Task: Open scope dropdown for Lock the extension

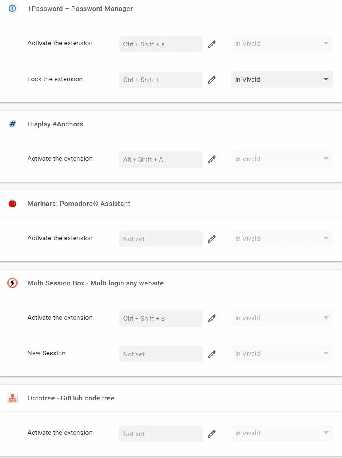Action: (x=282, y=79)
